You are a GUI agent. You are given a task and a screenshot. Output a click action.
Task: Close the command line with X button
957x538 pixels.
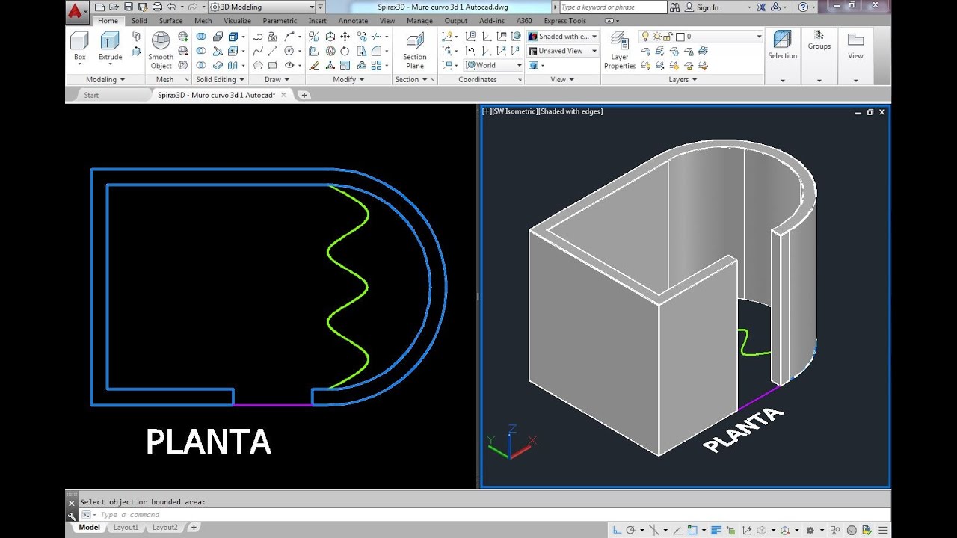pos(72,503)
